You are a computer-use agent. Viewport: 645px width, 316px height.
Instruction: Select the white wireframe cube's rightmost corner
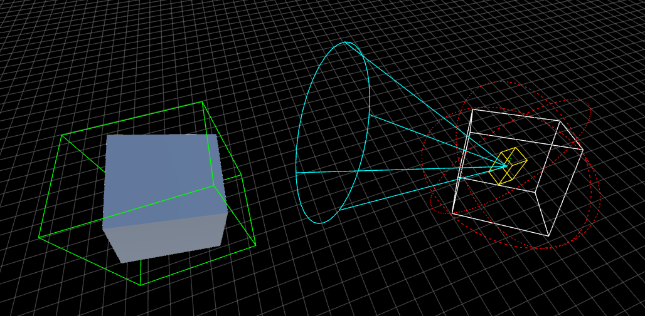pyautogui.click(x=583, y=150)
